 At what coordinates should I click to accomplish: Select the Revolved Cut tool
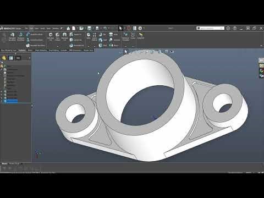point(64,37)
